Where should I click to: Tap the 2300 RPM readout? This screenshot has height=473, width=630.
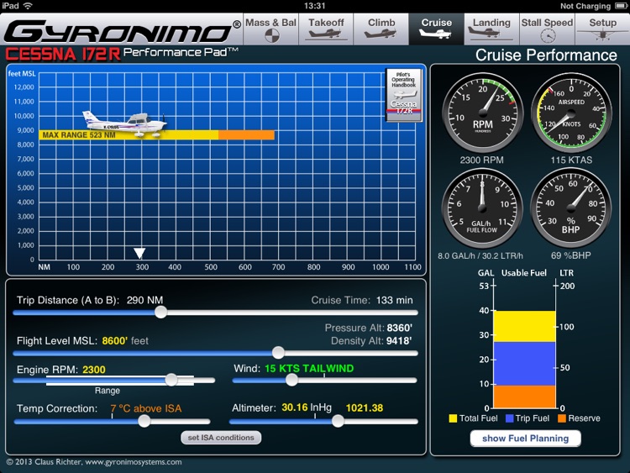tap(482, 160)
